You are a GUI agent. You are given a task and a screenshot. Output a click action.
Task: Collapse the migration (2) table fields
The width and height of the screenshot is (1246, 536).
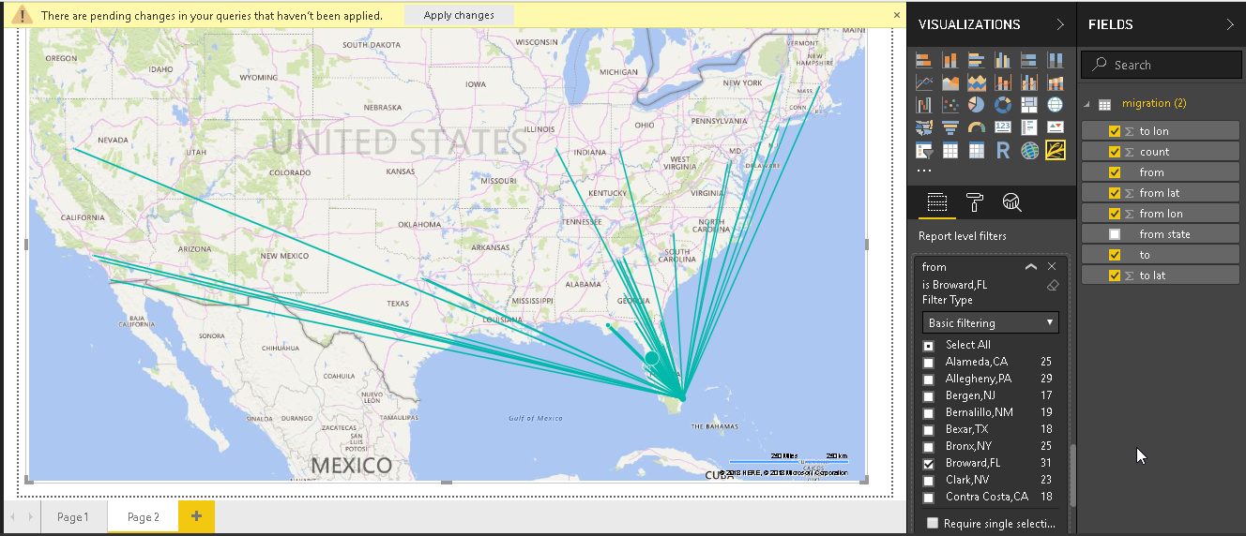(x=1086, y=104)
